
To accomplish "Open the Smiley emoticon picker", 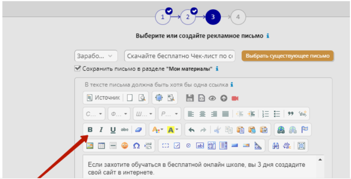I will [125, 146].
